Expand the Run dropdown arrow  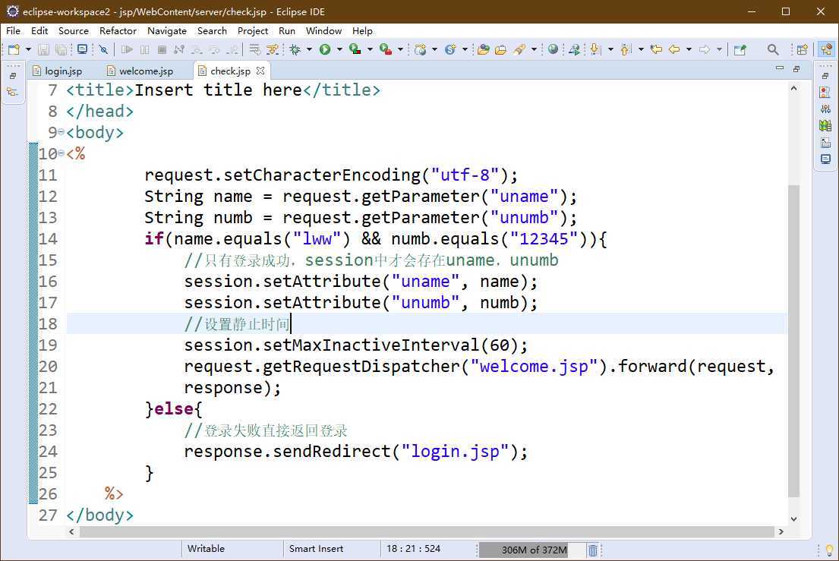(x=339, y=50)
